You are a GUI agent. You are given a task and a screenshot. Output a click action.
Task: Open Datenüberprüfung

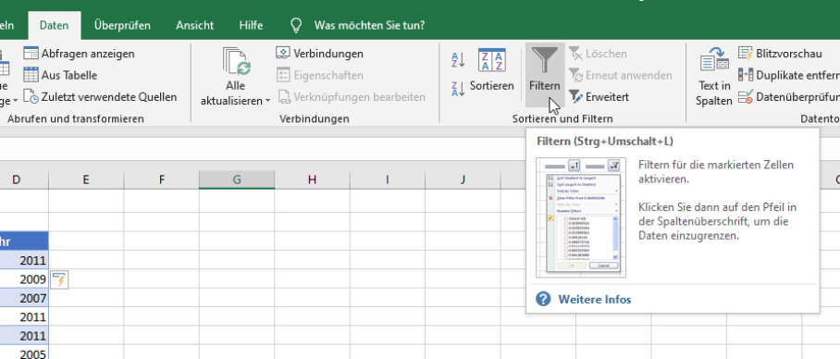coord(788,97)
